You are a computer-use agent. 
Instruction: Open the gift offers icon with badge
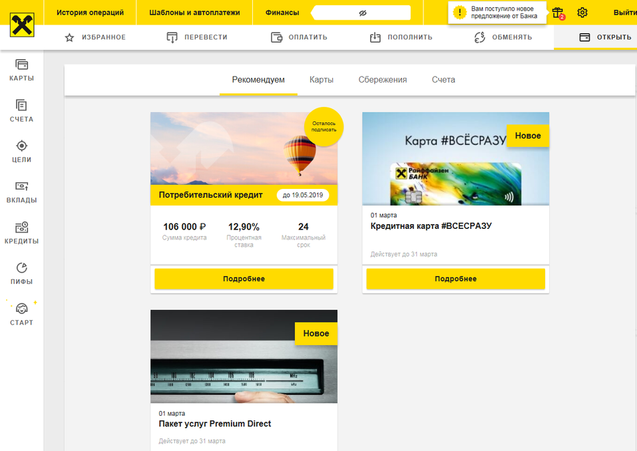tap(558, 13)
